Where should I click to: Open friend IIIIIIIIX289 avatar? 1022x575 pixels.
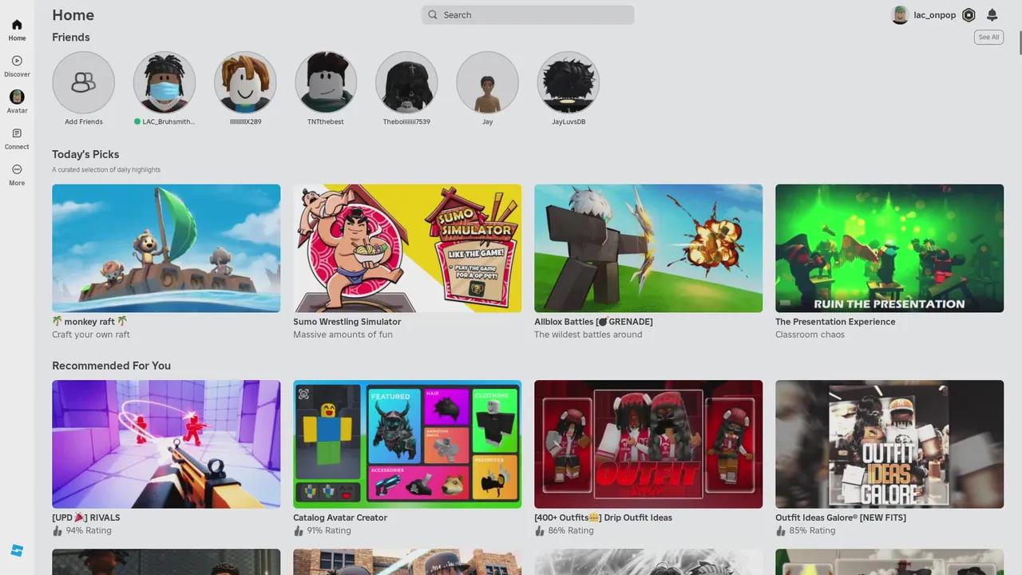tap(245, 82)
